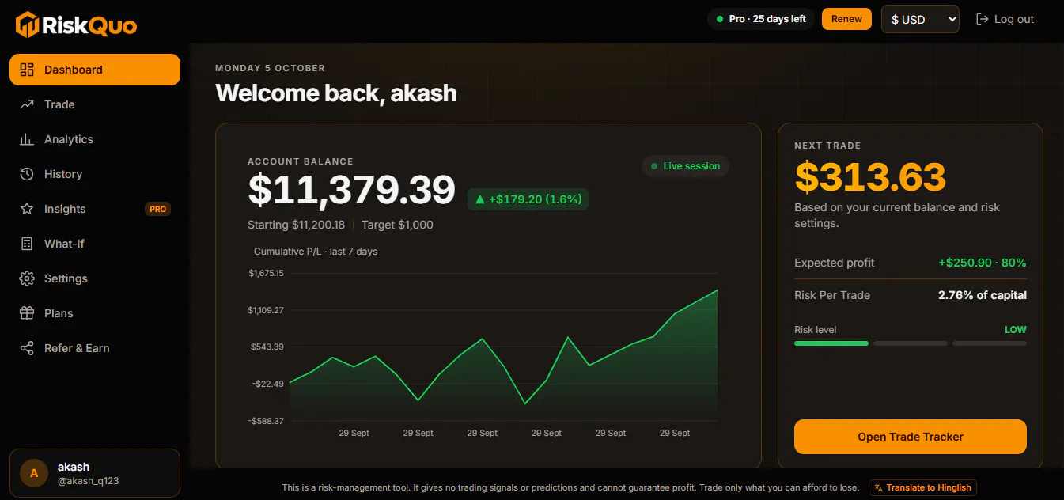Click the +$250.90 · 80% expected profit value
This screenshot has width=1064, height=500.
point(983,263)
